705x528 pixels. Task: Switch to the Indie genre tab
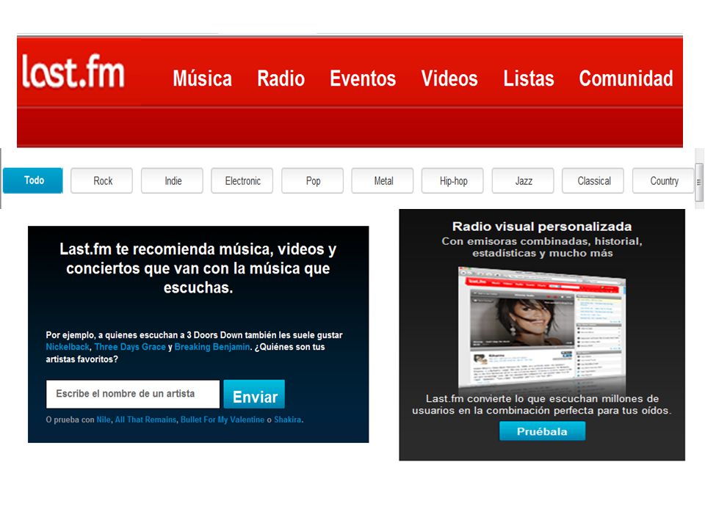tap(172, 180)
